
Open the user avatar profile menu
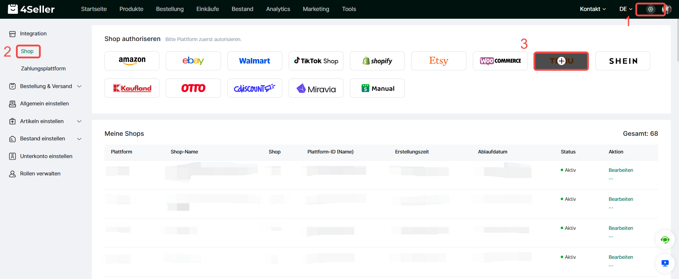coord(667,9)
